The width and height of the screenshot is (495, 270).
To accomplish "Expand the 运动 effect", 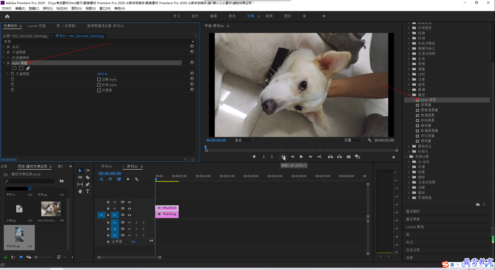I will (4, 47).
